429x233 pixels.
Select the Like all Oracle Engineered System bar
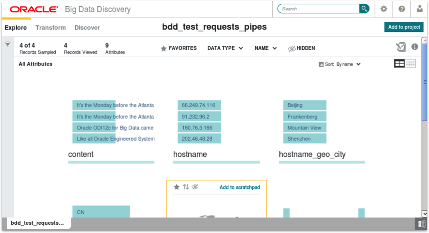point(94,138)
